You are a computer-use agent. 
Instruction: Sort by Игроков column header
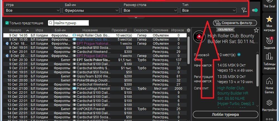coord(177,30)
